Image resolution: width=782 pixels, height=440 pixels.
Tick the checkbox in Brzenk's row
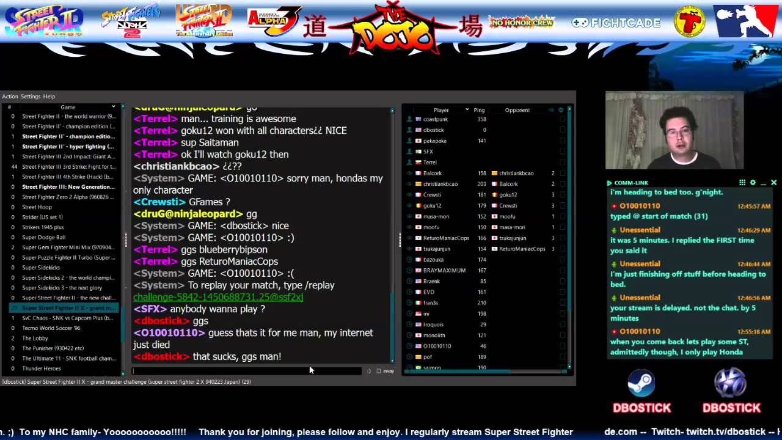point(563,281)
